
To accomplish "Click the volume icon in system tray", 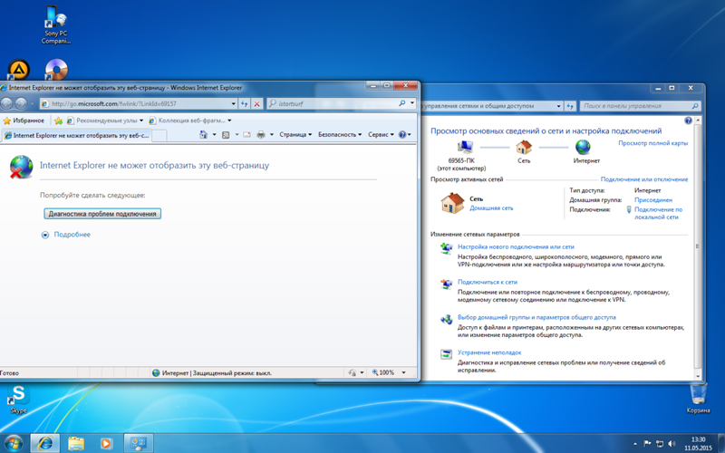I will [x=672, y=444].
